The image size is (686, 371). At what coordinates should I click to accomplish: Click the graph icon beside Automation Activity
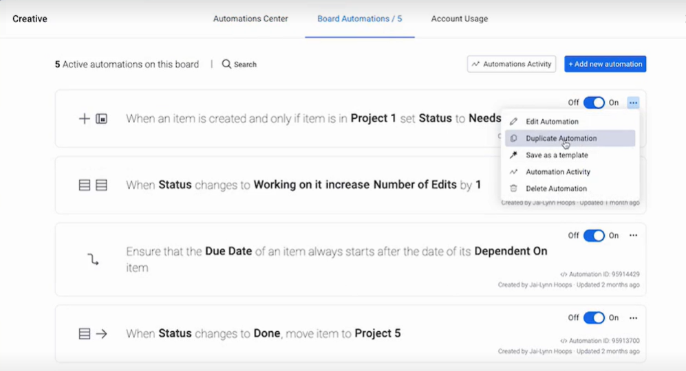(x=513, y=172)
